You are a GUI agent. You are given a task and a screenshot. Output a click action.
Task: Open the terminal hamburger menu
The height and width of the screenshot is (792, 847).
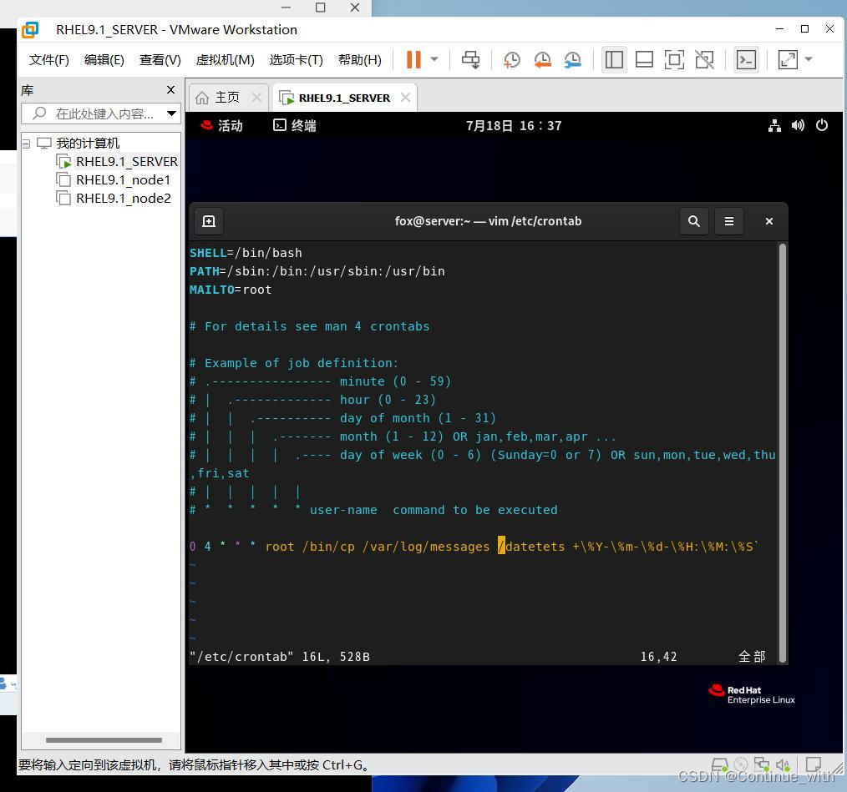point(728,221)
